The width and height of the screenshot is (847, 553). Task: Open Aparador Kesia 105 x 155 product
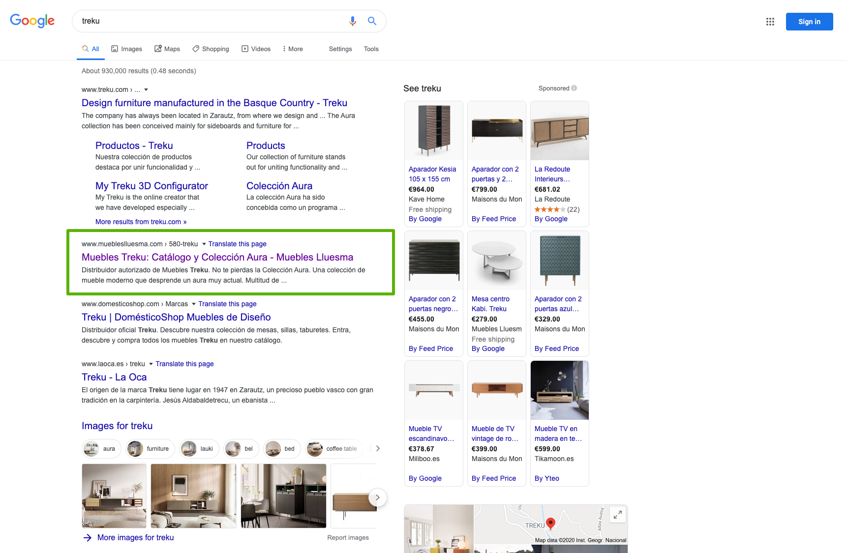pos(432,174)
